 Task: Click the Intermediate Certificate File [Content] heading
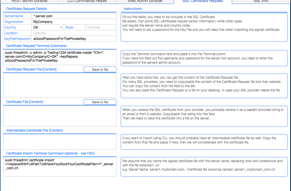35,130
